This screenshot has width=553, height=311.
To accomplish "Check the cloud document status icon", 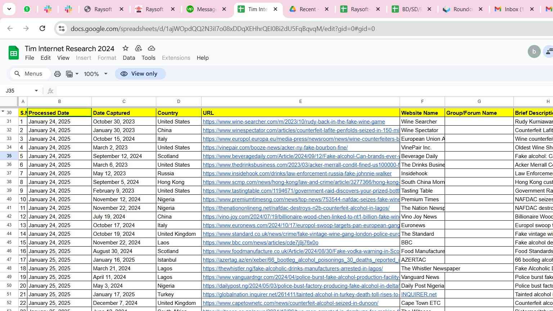I will [x=152, y=48].
